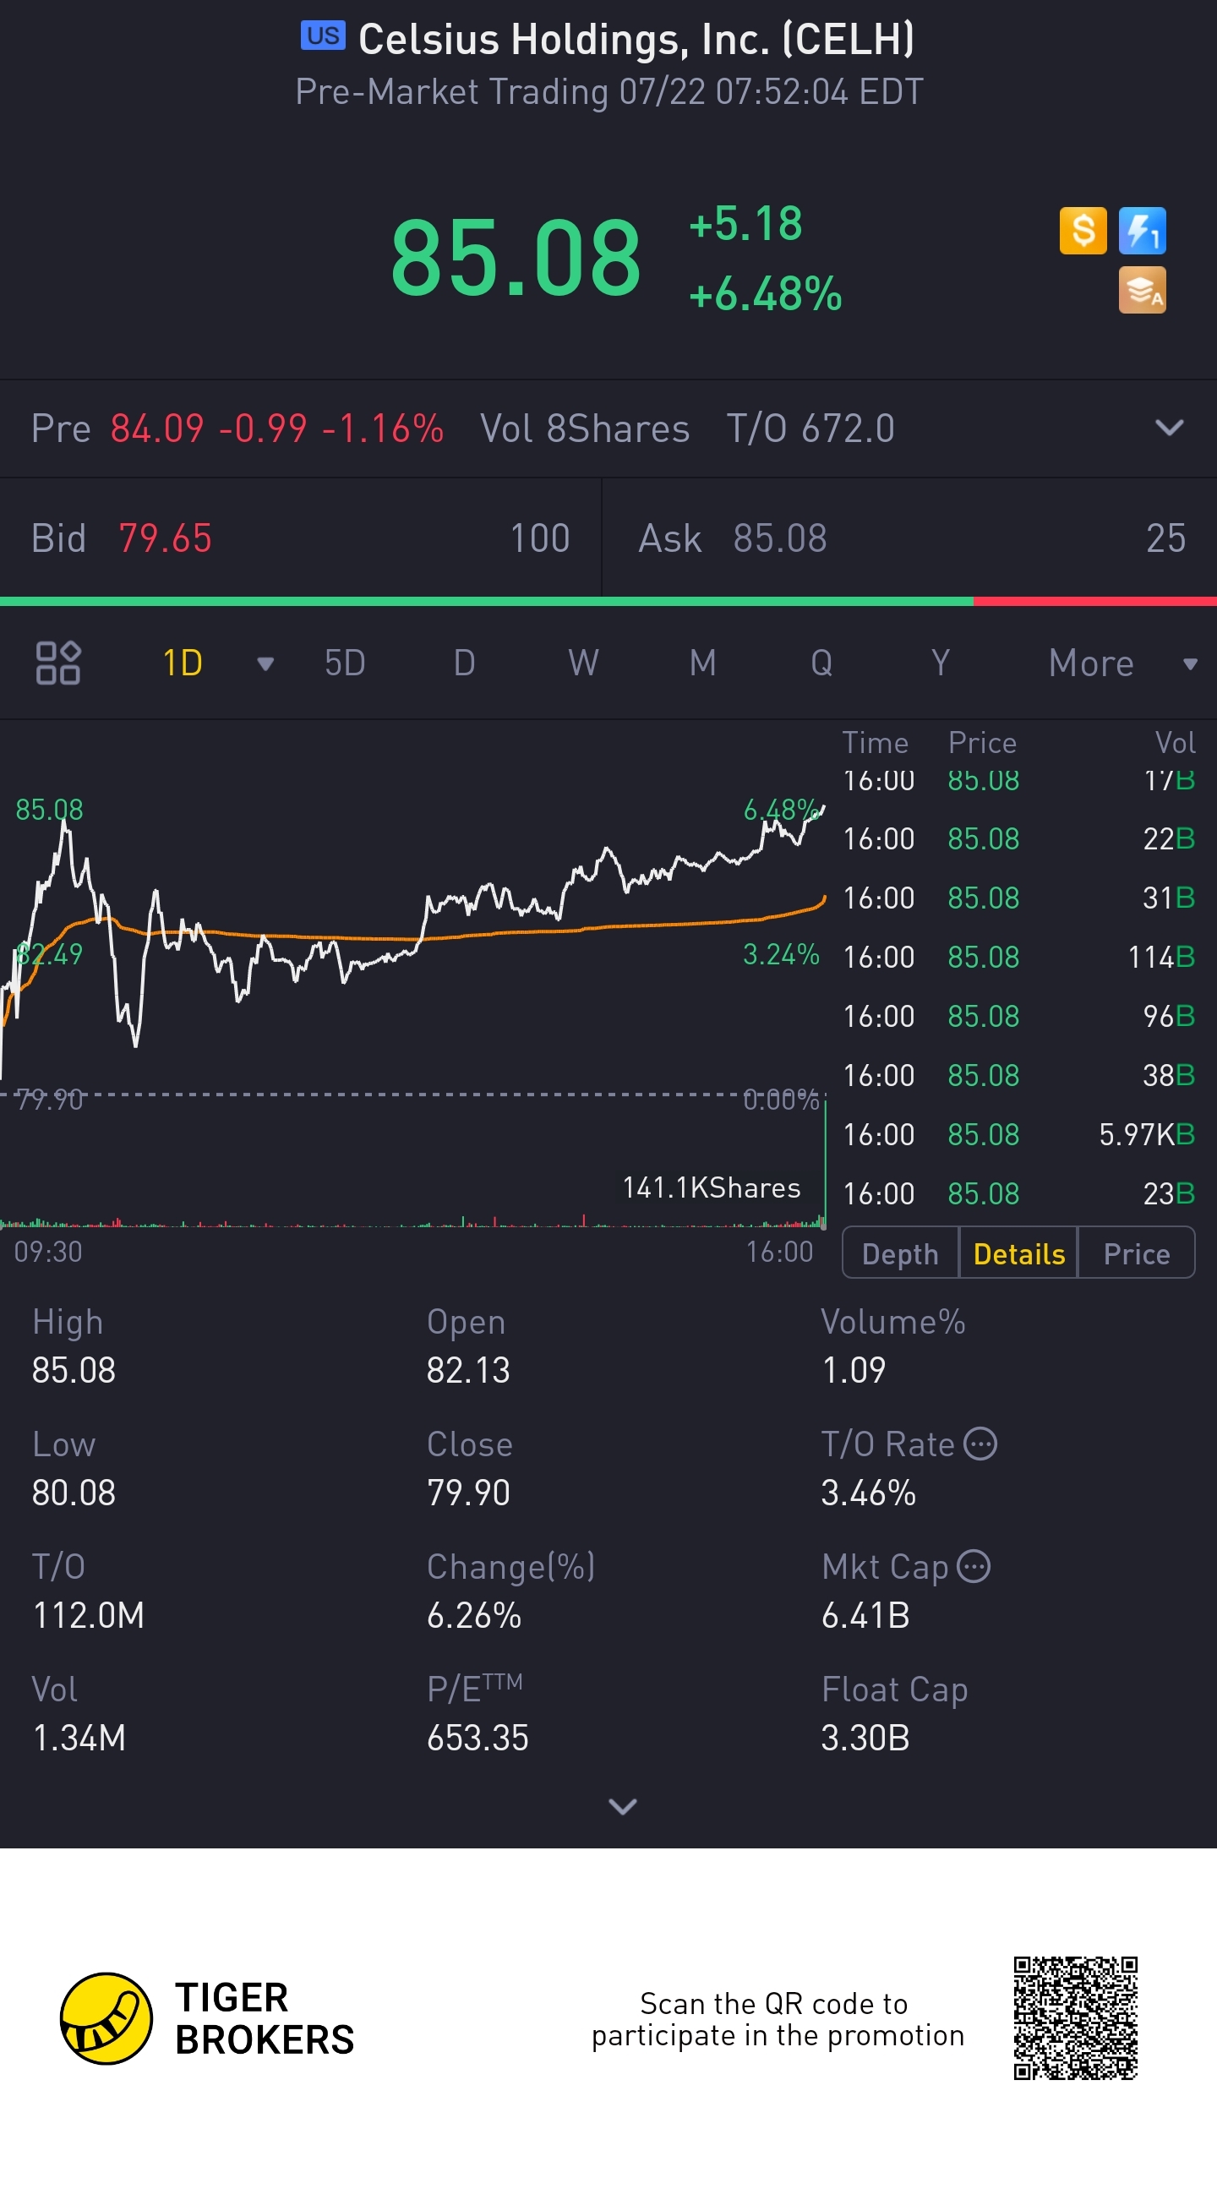Tap the yellow dollar sign trade icon

click(1083, 231)
